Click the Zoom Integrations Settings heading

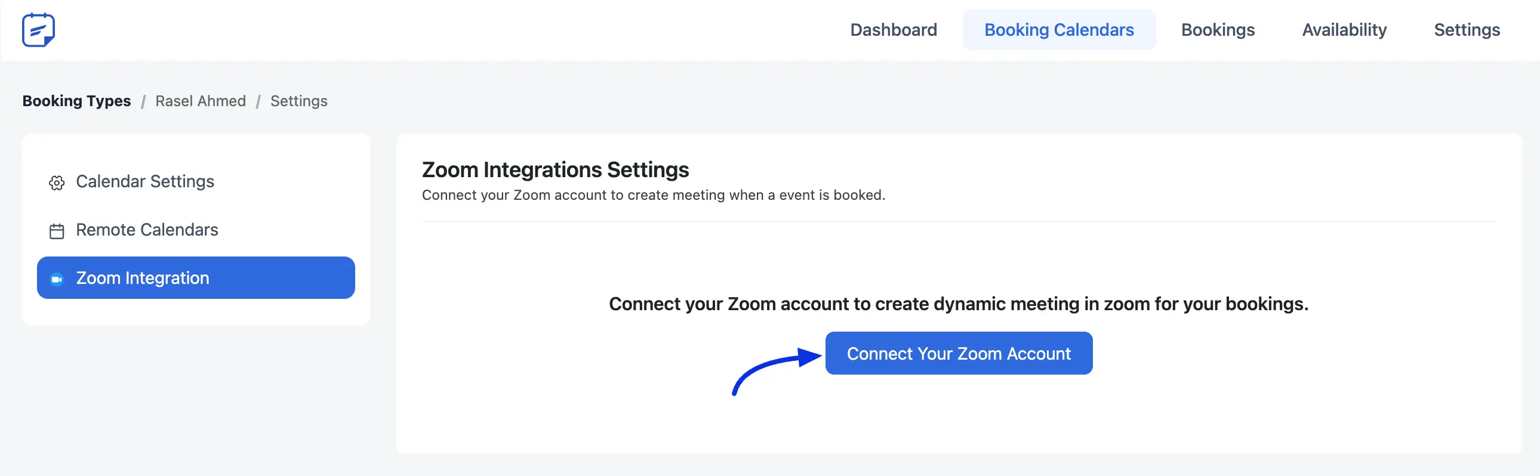pyautogui.click(x=555, y=169)
